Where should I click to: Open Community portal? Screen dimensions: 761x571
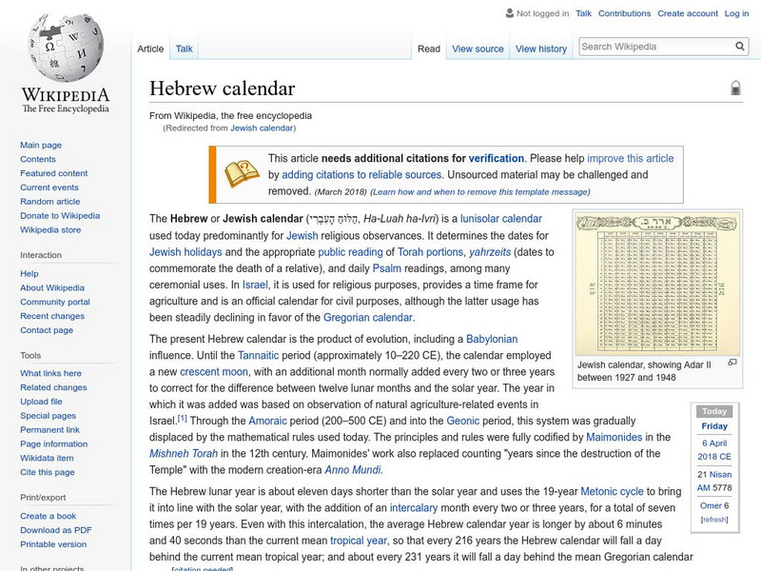point(55,302)
